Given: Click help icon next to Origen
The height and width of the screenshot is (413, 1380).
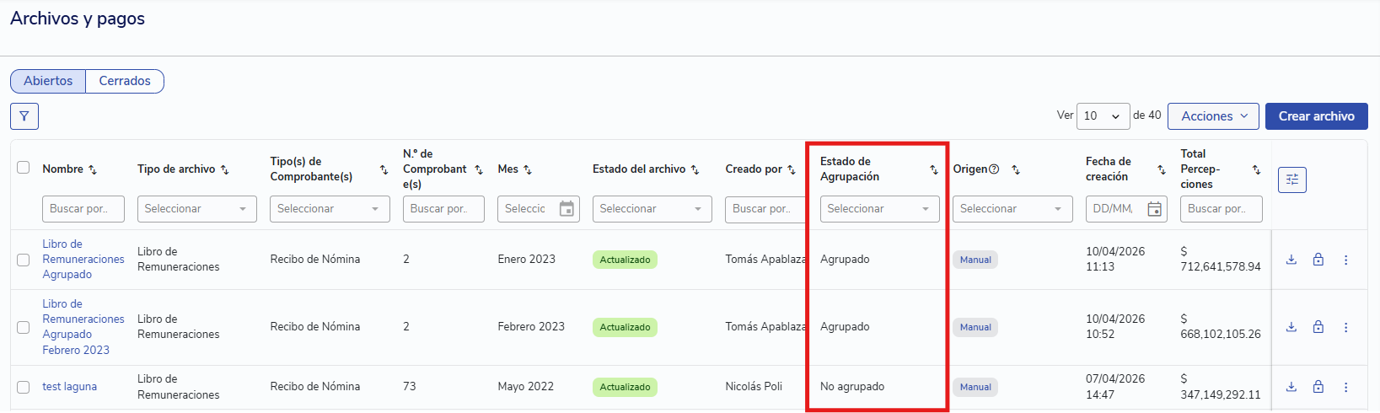Looking at the screenshot, I should [x=994, y=169].
